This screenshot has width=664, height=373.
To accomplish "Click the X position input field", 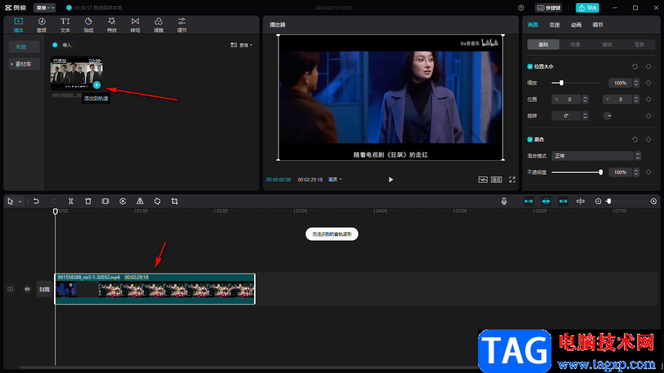I will 566,99.
